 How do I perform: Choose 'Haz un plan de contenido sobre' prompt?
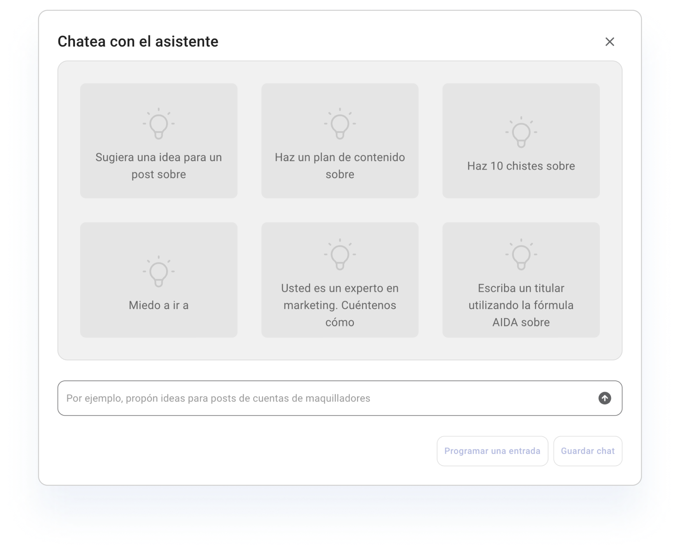coord(340,141)
